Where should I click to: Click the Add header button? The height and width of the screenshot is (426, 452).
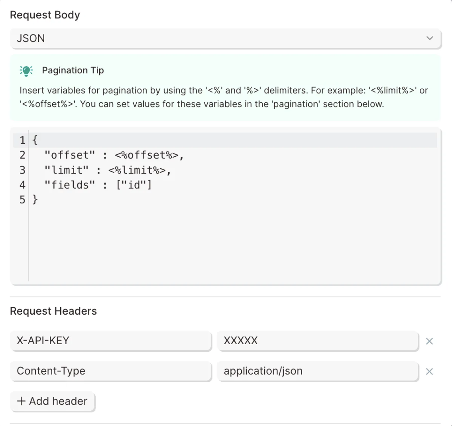pos(53,401)
